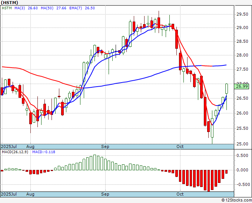Screen dimensions: 252x203
Task: Click the 25.50 price axis label
Action: point(242,128)
